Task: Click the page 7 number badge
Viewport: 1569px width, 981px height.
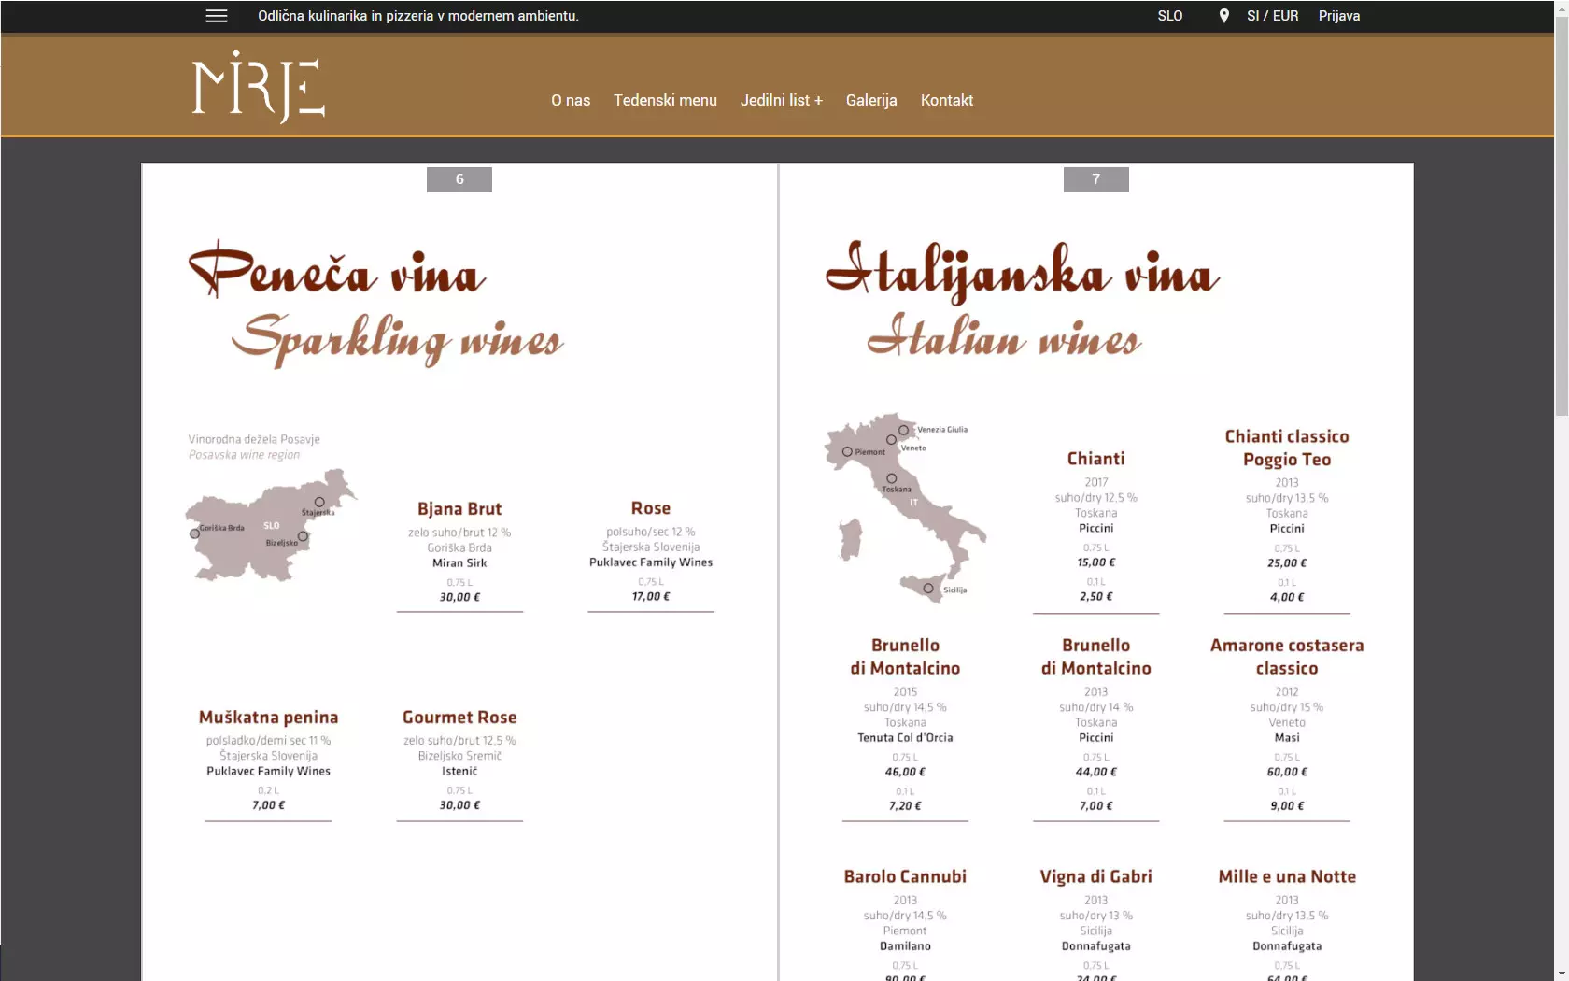Action: (1095, 179)
